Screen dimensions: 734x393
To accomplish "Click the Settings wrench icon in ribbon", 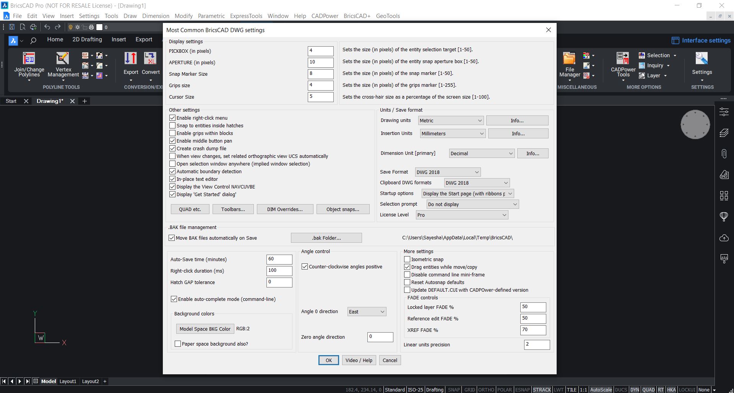I will [702, 58].
